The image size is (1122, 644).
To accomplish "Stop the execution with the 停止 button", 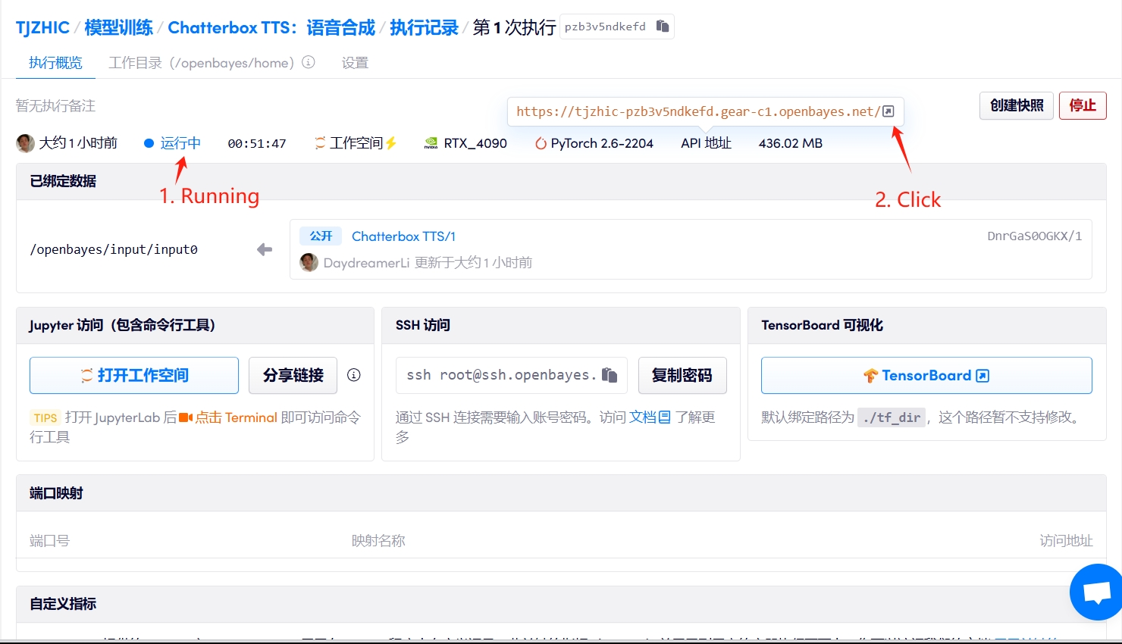I will pos(1082,105).
